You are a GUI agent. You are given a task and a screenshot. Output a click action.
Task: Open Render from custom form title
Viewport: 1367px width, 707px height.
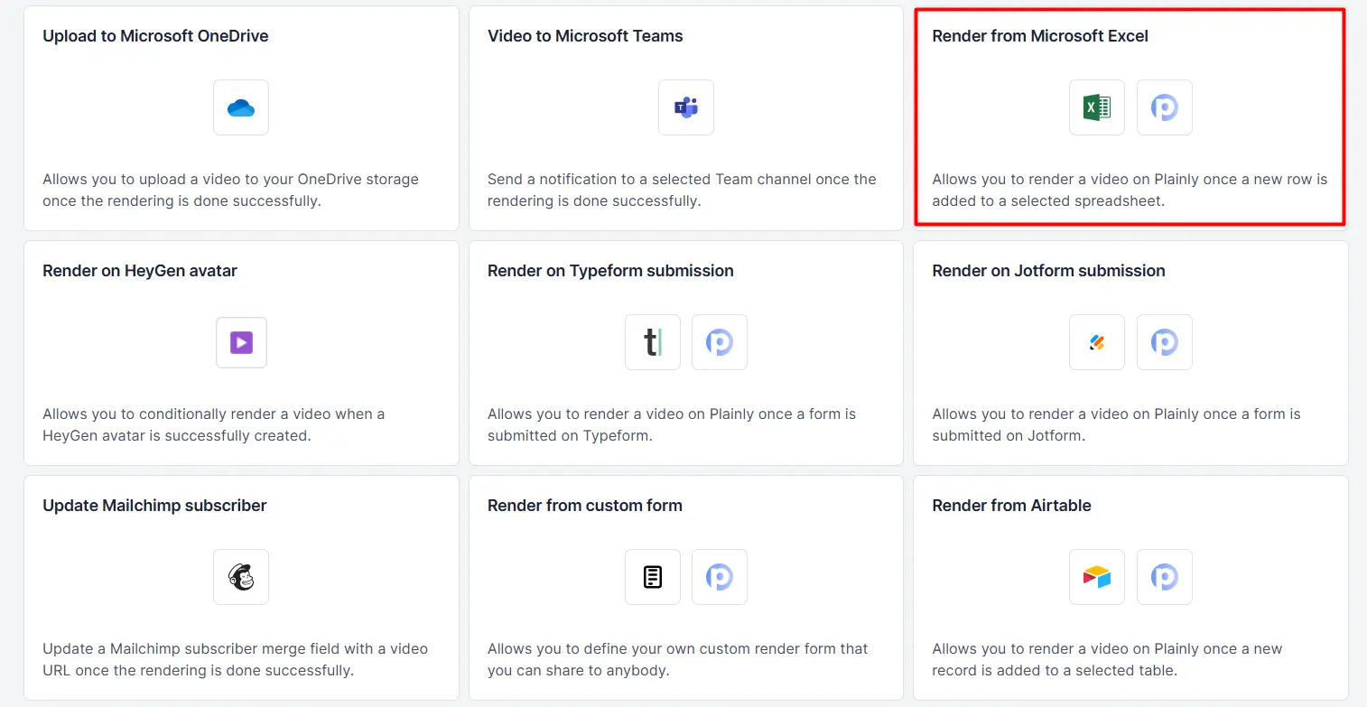[585, 506]
